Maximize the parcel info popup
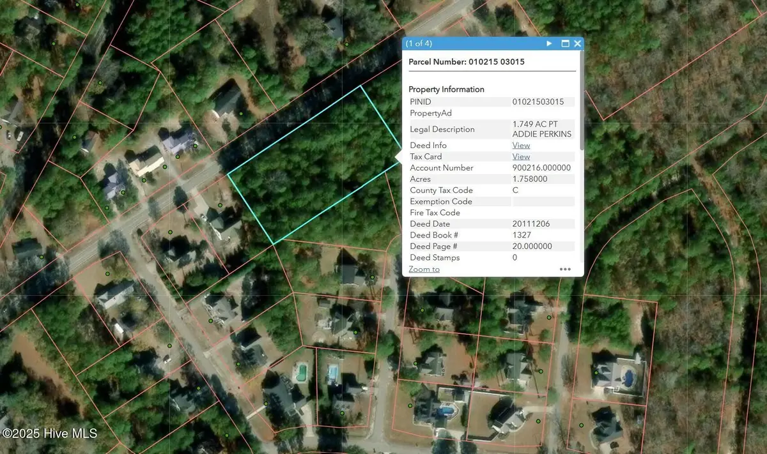The width and height of the screenshot is (767, 454). pyautogui.click(x=565, y=43)
